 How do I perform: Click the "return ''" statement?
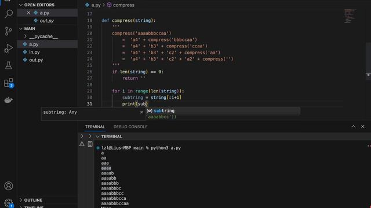pos(134,79)
